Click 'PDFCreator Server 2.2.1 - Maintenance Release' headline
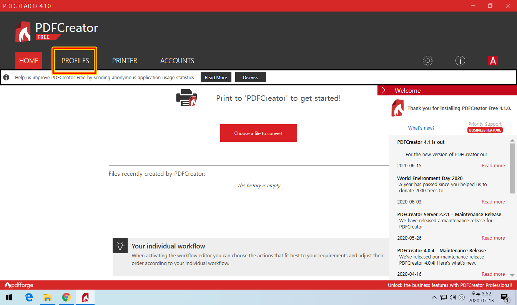Screen dimensions: 517x305 point(449,215)
